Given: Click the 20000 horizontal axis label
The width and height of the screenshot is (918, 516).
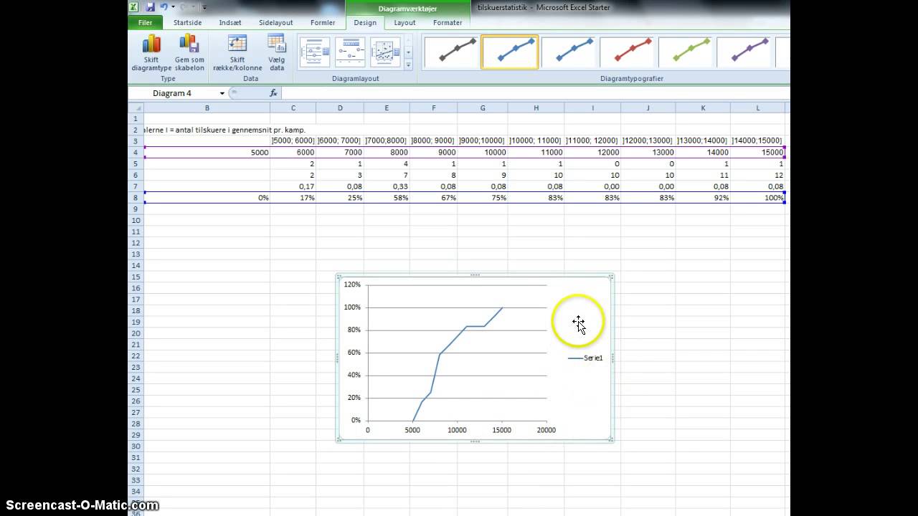Looking at the screenshot, I should pyautogui.click(x=546, y=430).
